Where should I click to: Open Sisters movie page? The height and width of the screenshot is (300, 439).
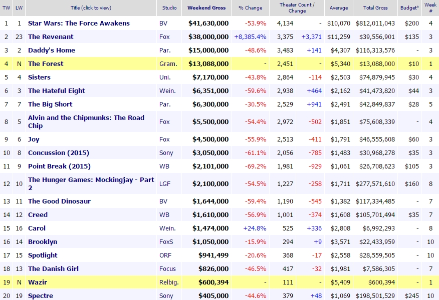(39, 77)
